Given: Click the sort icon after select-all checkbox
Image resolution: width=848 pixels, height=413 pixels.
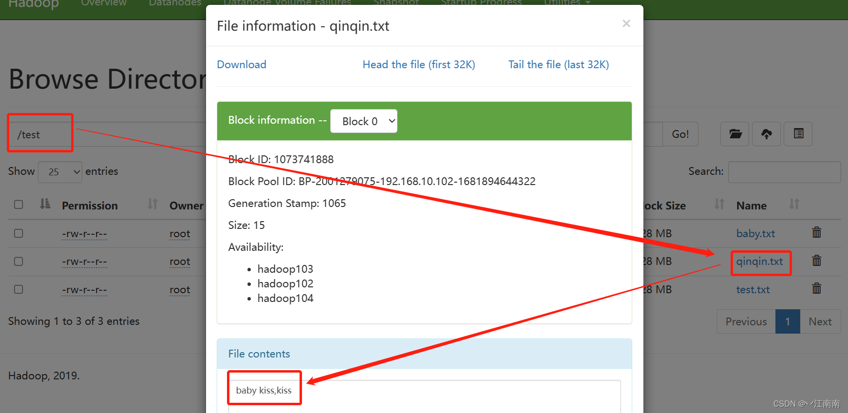Looking at the screenshot, I should click(45, 204).
